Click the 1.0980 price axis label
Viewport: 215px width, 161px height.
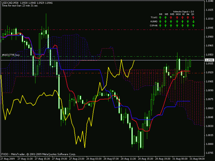[x=209, y=37]
